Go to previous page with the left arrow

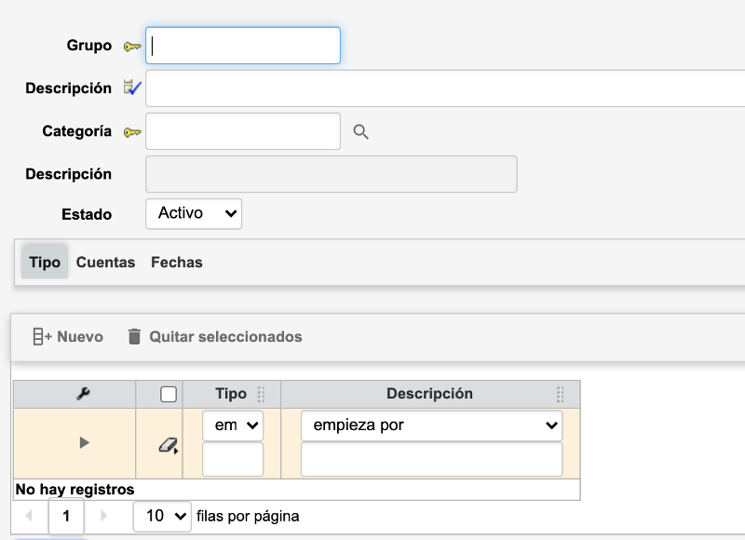tap(29, 516)
